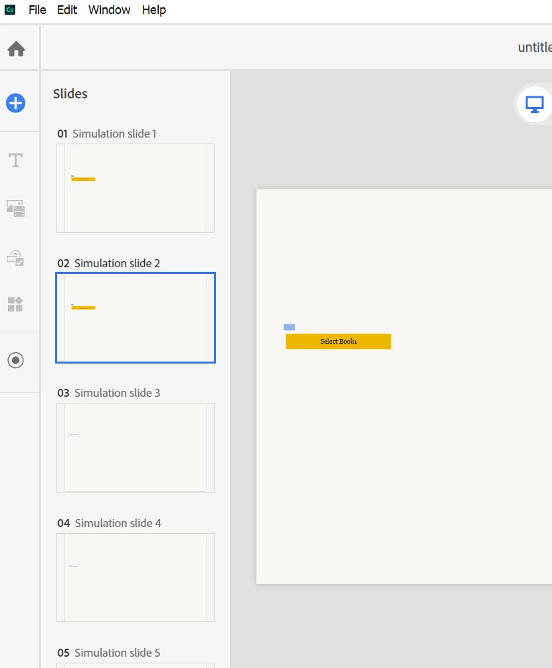This screenshot has height=668, width=552.
Task: Click the yellow Select Book1 caption
Action: 338,341
